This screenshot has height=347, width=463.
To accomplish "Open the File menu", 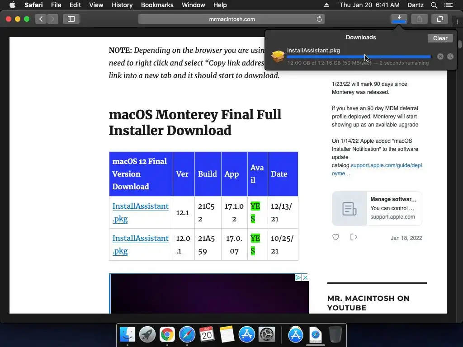I will coord(56,5).
